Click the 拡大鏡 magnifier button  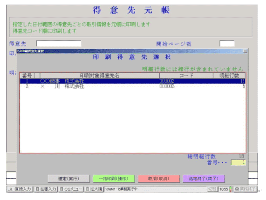coord(94,189)
